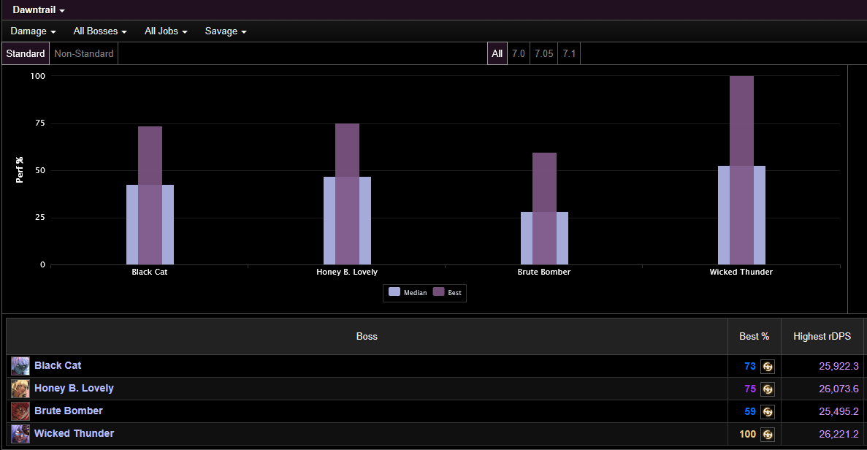Viewport: 867px width, 450px height.
Task: Open the Wicked Thunder boss link
Action: click(x=74, y=433)
